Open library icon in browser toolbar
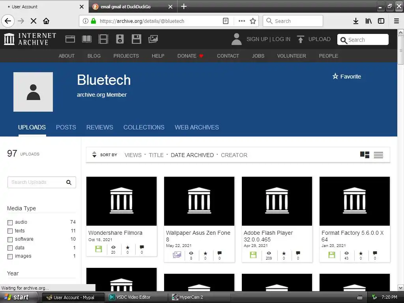 (368, 21)
